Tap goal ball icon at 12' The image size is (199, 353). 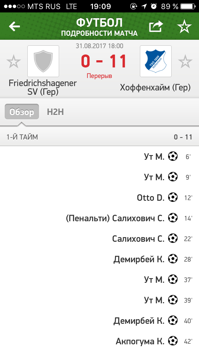pos(173,197)
